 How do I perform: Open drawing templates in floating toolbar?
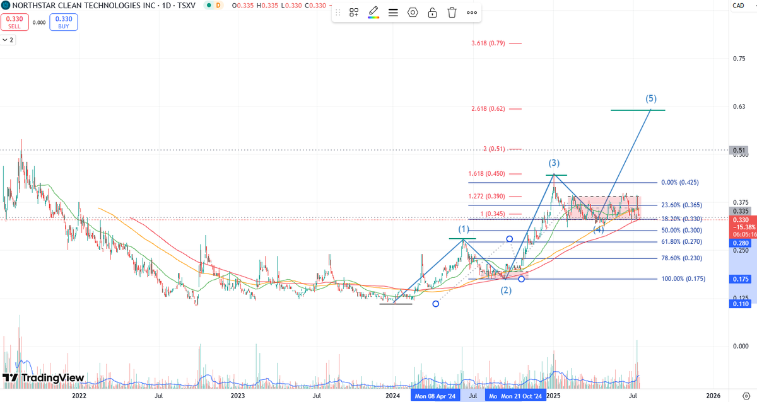pyautogui.click(x=354, y=13)
